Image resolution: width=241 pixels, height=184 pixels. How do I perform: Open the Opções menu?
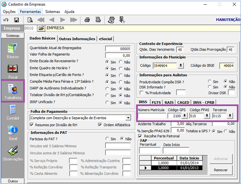[9, 12]
